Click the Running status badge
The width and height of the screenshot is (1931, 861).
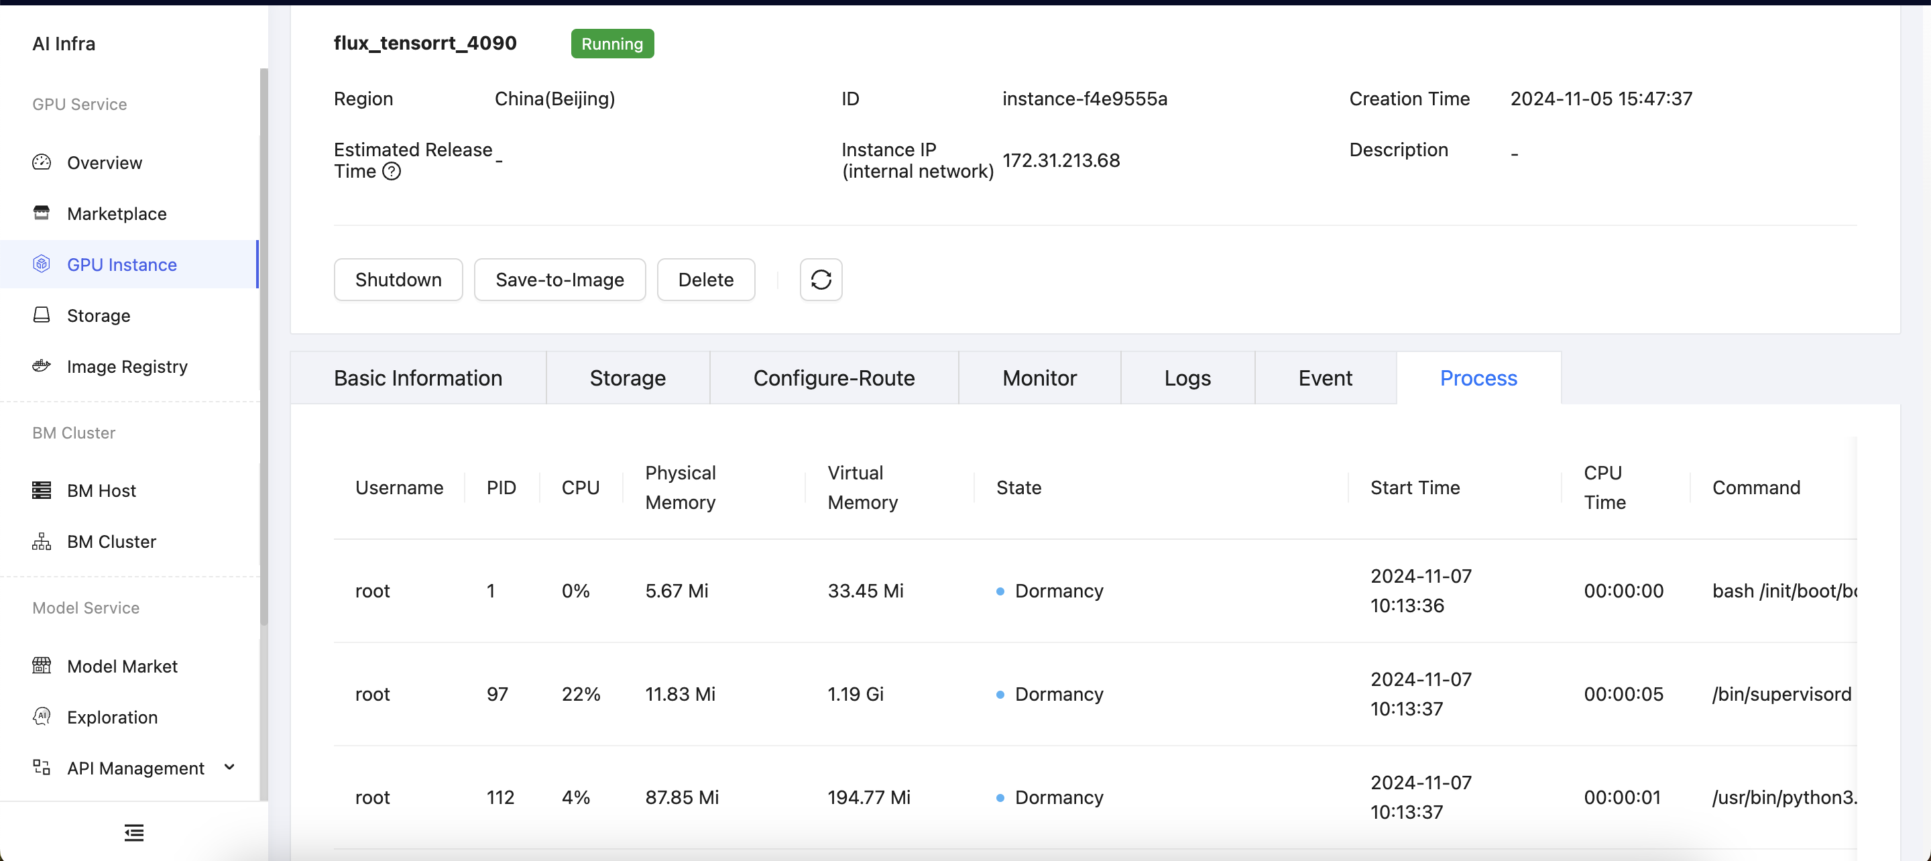611,44
